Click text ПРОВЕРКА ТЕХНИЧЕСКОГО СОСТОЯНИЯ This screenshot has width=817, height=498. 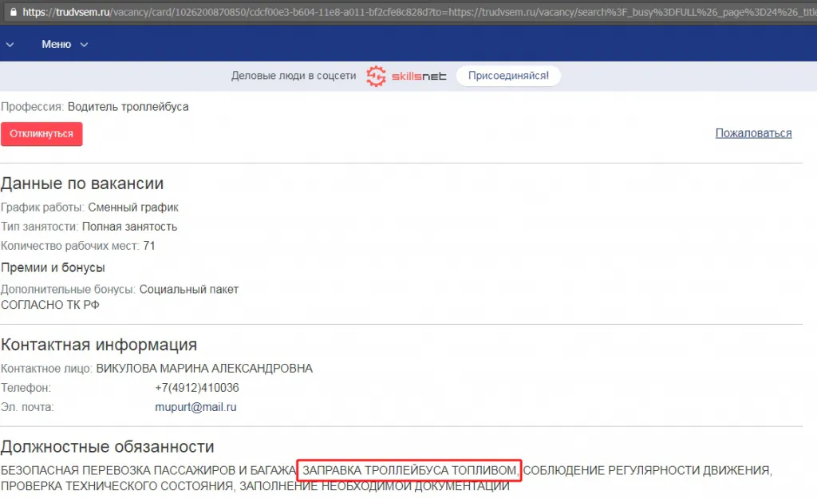pos(116,486)
